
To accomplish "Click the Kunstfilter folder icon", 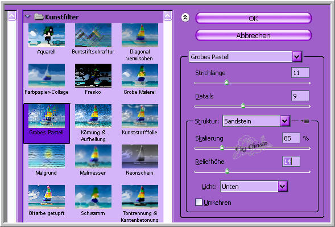I will click(x=39, y=16).
